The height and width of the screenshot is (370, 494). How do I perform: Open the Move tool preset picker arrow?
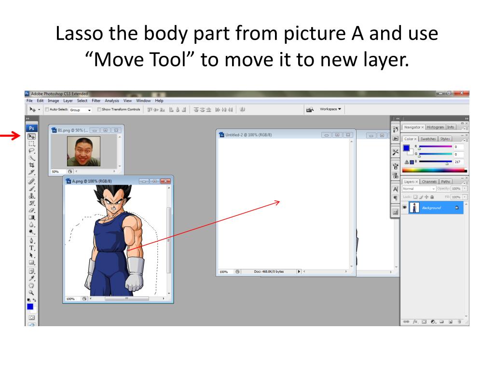tap(39, 109)
